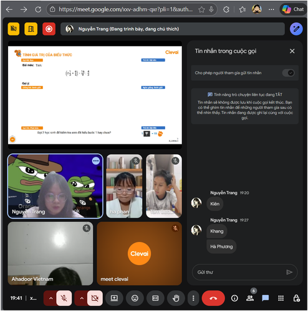308x311 pixels.
Task: Open options on Nguyễn Trang tile
Action: click(x=96, y=161)
